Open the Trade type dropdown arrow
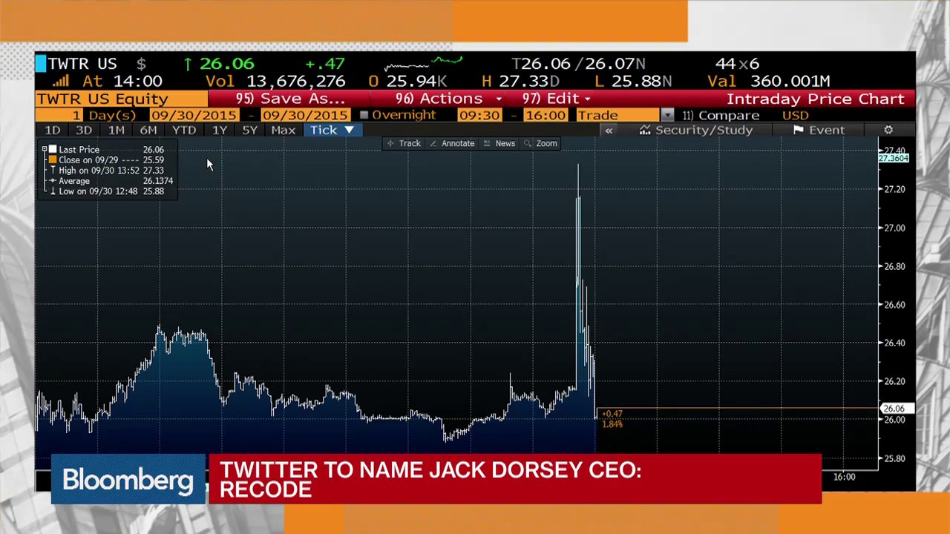 click(x=667, y=115)
